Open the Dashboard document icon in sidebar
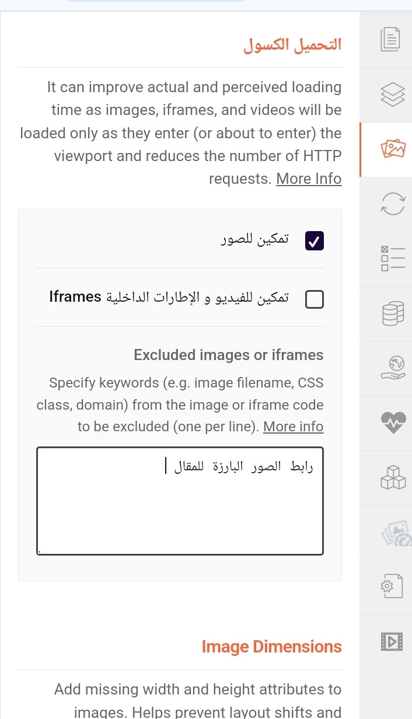This screenshot has width=412, height=719. 390,40
